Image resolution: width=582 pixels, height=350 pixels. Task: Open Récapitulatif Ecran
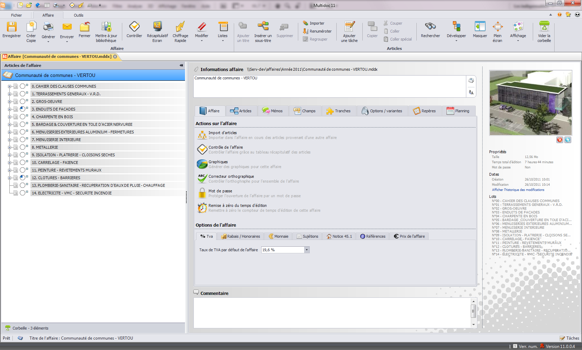coord(157,27)
